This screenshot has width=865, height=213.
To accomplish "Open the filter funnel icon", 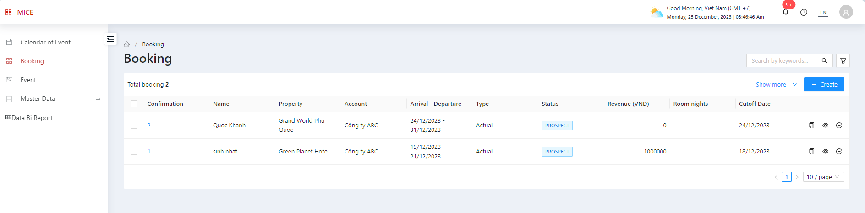I will pyautogui.click(x=843, y=61).
